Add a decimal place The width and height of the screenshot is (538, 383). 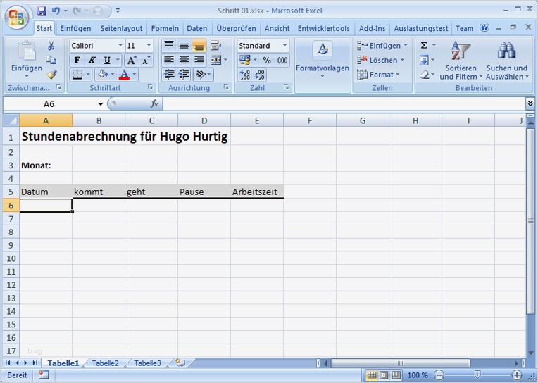pos(244,75)
